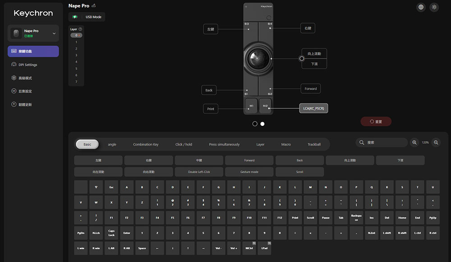The image size is (451, 262).
Task: Choose the Scroll option in the Basic list
Action: (300, 172)
